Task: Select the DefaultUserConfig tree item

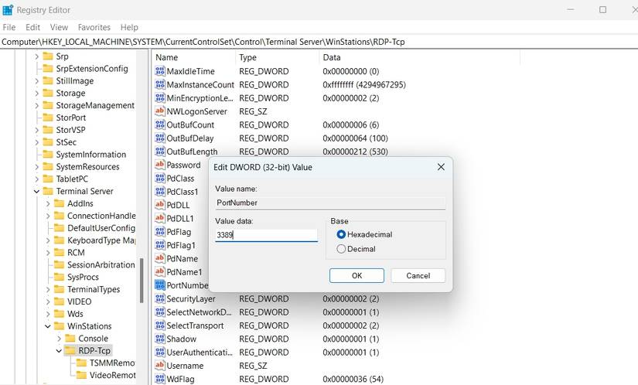Action: (x=101, y=228)
